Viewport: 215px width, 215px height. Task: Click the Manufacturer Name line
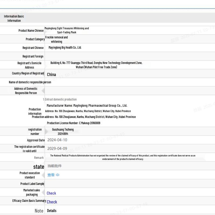coord(87,106)
